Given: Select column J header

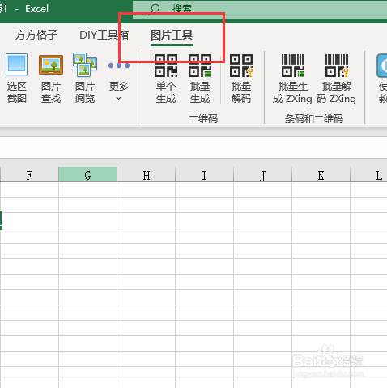Looking at the screenshot, I should click(x=262, y=175).
